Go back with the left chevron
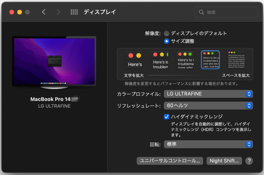Screen dimensions: 264x175 [44, 12]
